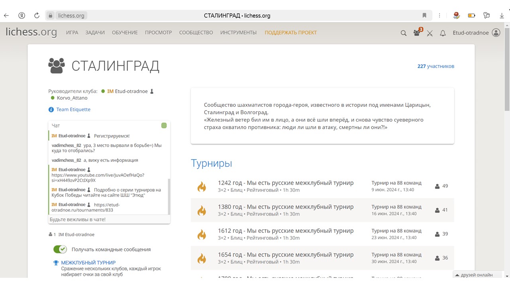Bookmark this page using the bookmark icon

(x=424, y=16)
